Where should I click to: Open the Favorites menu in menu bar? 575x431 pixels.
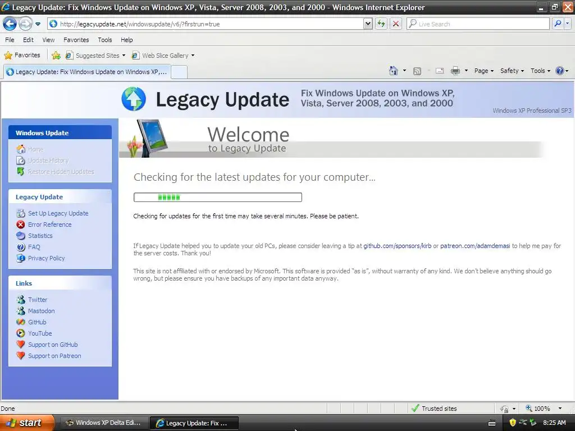point(76,40)
